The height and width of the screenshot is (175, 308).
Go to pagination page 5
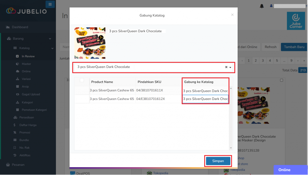(x=277, y=61)
